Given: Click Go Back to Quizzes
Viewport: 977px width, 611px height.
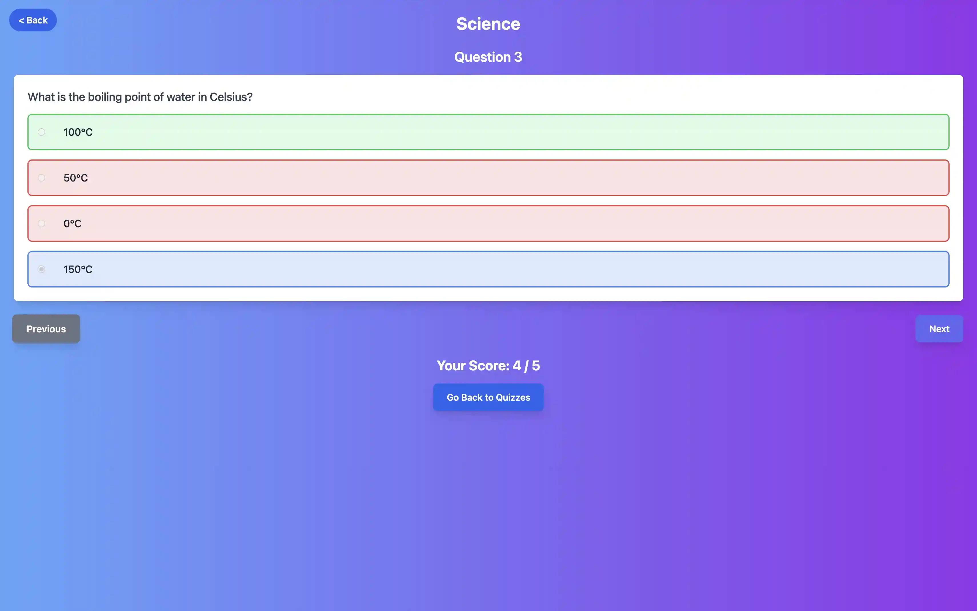Looking at the screenshot, I should (x=488, y=397).
